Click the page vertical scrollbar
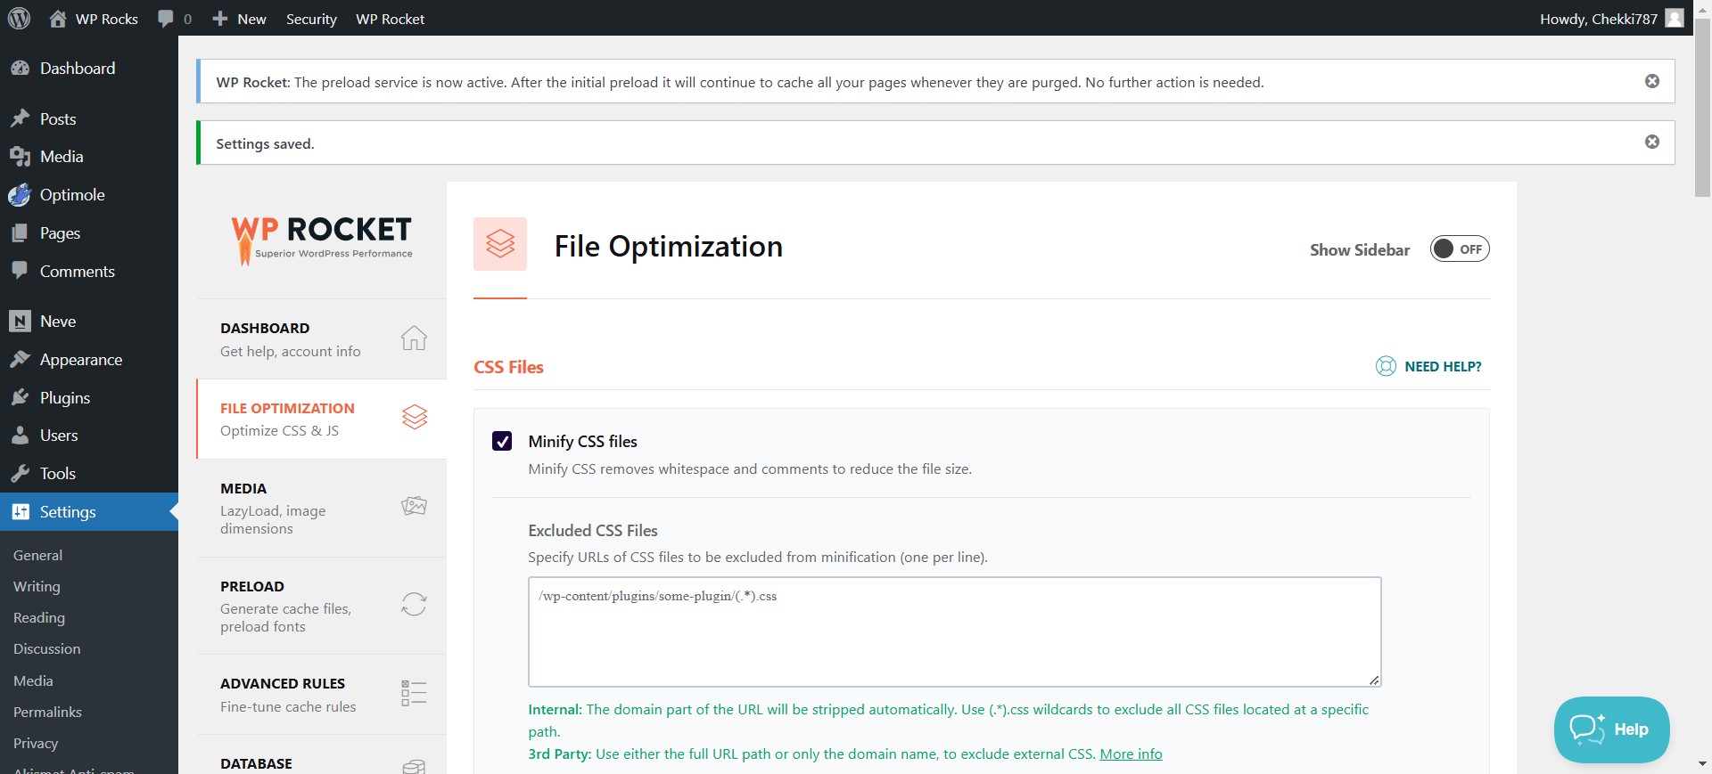The width and height of the screenshot is (1712, 774). pyautogui.click(x=1702, y=107)
